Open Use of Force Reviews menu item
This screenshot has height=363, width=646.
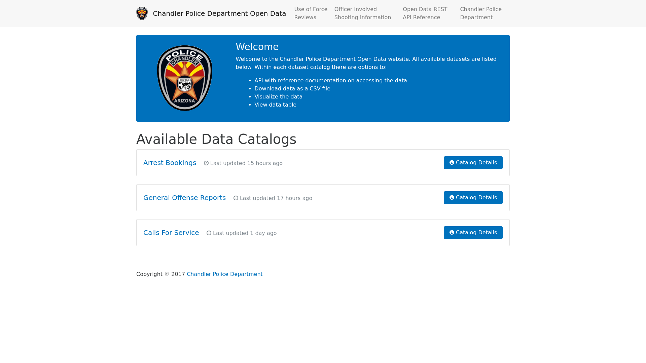311,13
